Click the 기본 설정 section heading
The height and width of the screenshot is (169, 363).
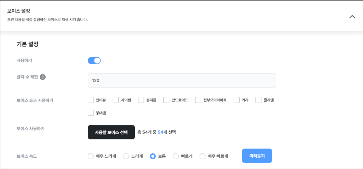coord(27,44)
